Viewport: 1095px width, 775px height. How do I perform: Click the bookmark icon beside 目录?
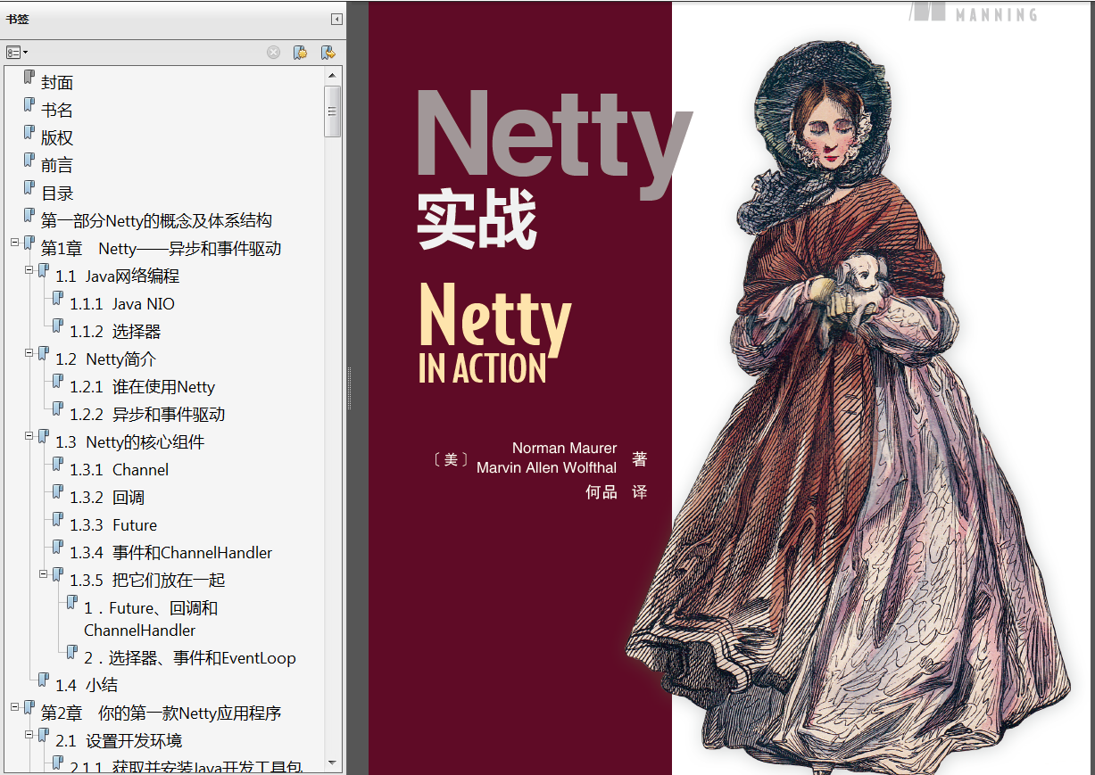click(30, 188)
